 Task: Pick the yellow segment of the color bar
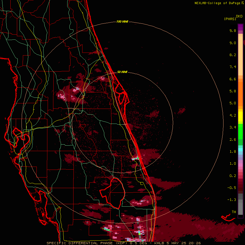[x=240, y=117]
